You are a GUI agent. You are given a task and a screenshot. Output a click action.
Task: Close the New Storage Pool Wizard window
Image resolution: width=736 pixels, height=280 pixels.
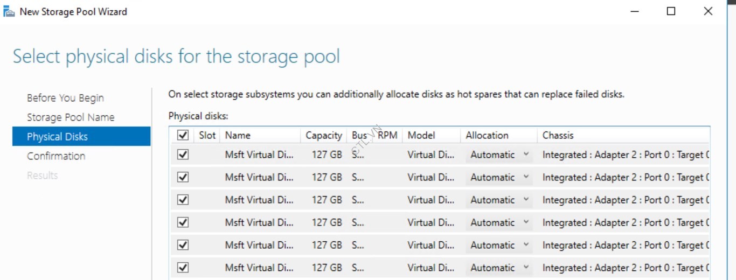coord(709,11)
